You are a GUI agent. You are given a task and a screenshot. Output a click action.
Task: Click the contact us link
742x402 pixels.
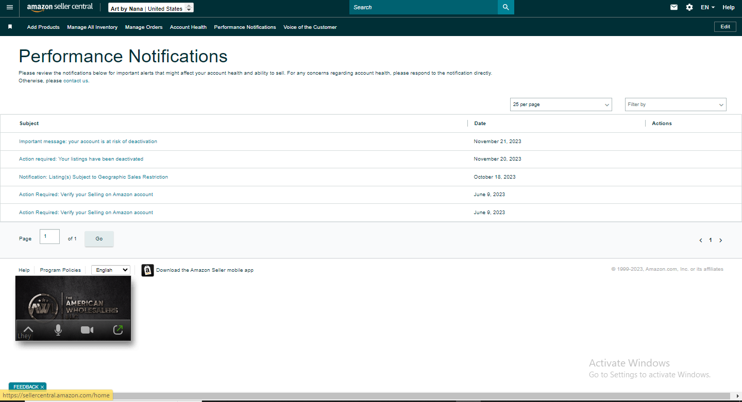tap(76, 81)
